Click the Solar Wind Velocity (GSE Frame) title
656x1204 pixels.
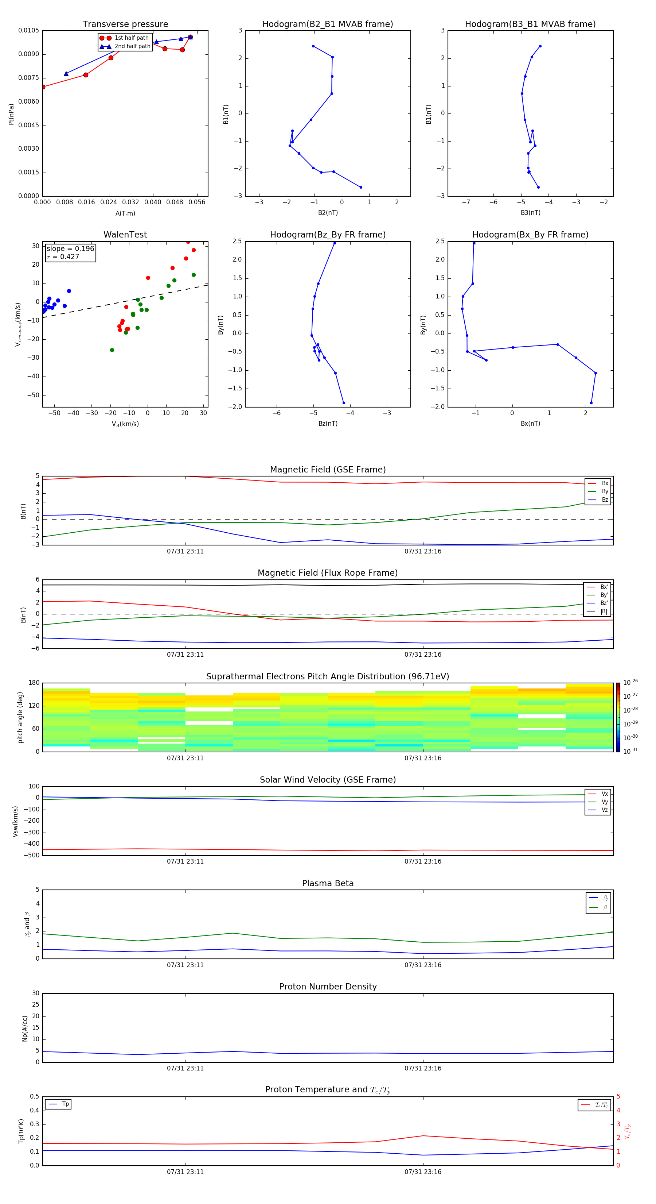point(328,780)
